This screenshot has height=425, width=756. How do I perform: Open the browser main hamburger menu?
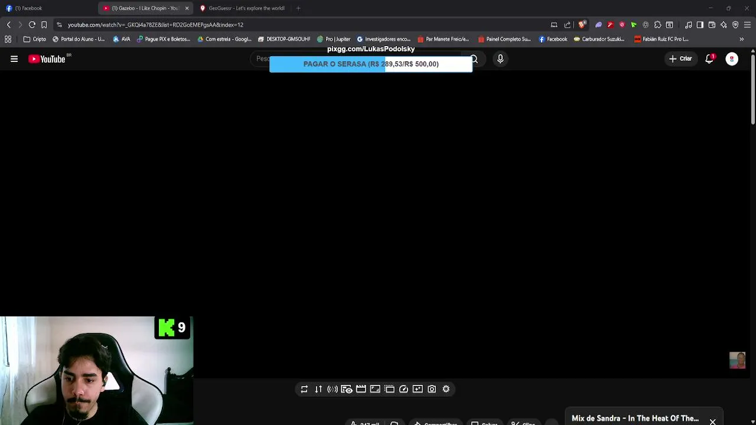tap(747, 25)
